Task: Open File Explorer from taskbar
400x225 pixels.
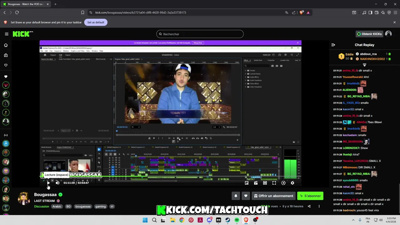Action: [172, 220]
